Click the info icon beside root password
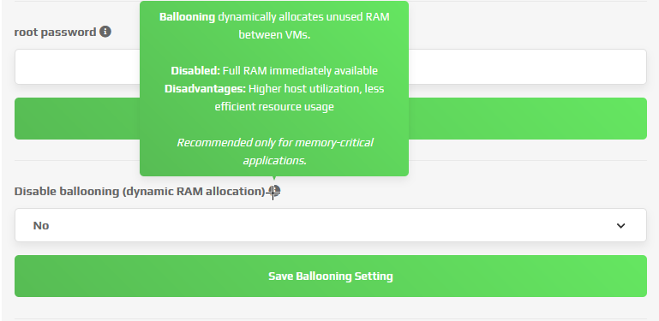This screenshot has width=659, height=321. [x=105, y=32]
